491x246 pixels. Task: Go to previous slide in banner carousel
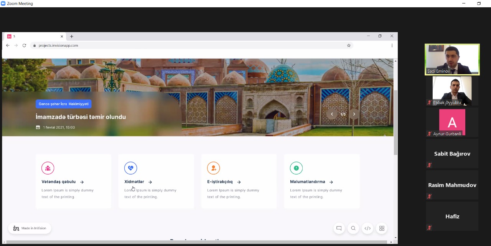332,114
